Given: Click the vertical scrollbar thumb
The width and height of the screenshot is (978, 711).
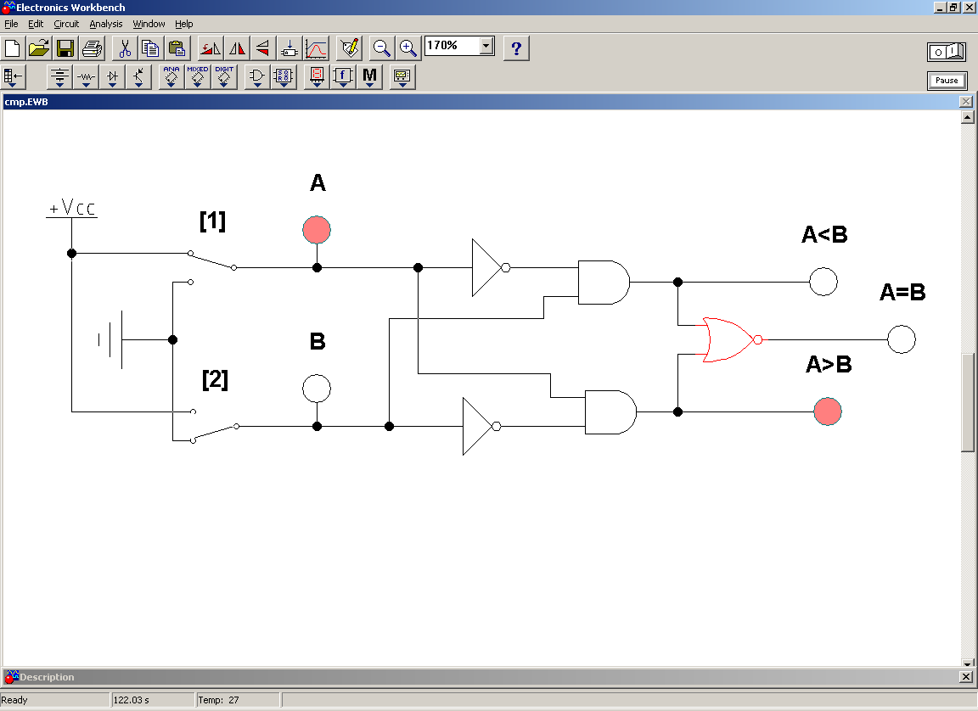Looking at the screenshot, I should [x=968, y=402].
